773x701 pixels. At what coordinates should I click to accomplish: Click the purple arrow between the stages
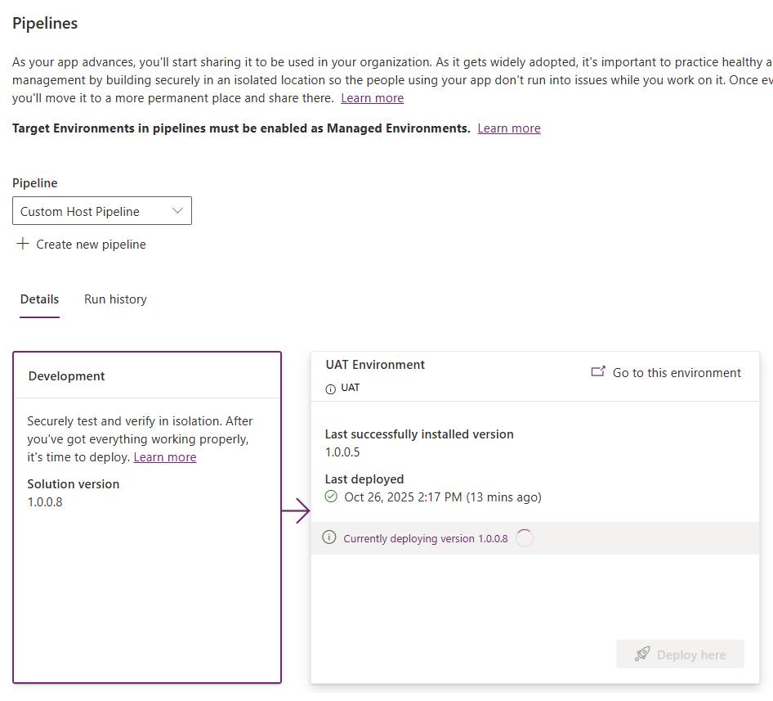click(296, 512)
